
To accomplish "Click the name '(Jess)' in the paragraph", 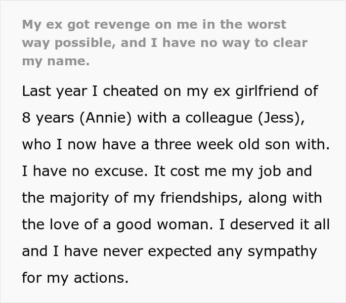I will [x=279, y=118].
